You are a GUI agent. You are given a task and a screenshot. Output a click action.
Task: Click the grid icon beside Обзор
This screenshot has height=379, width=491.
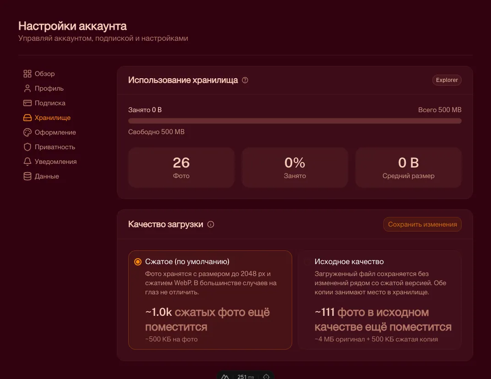27,74
